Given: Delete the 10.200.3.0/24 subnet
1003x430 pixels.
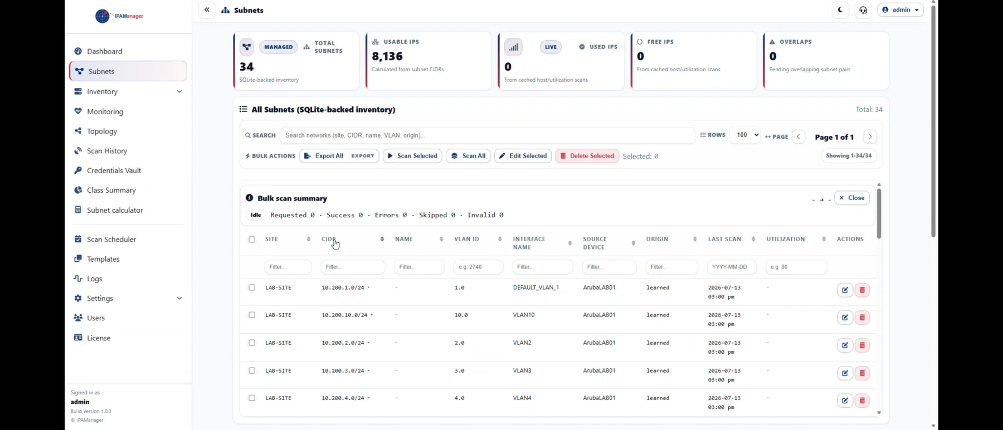Looking at the screenshot, I should click(862, 373).
